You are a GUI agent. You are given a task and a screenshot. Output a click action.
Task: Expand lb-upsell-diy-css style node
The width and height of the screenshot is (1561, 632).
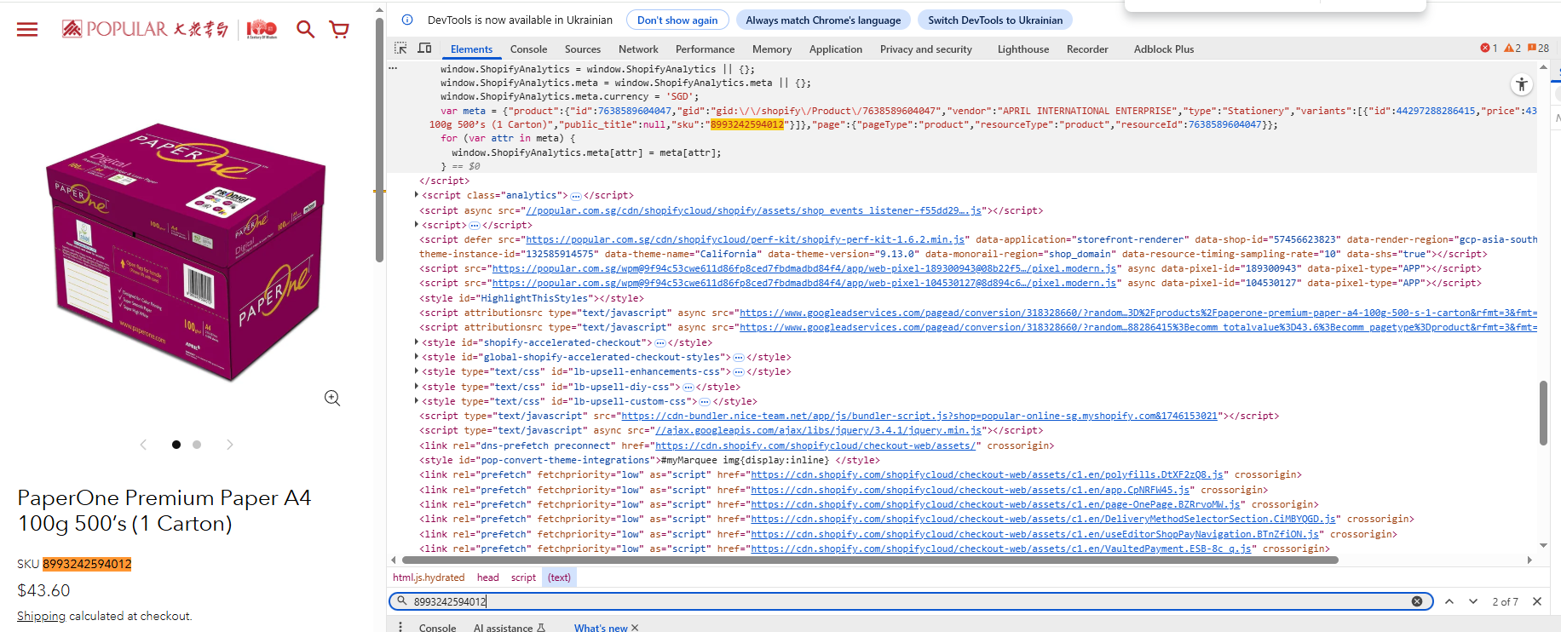click(416, 387)
